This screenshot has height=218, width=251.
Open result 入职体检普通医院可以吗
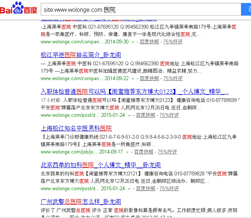point(135,92)
